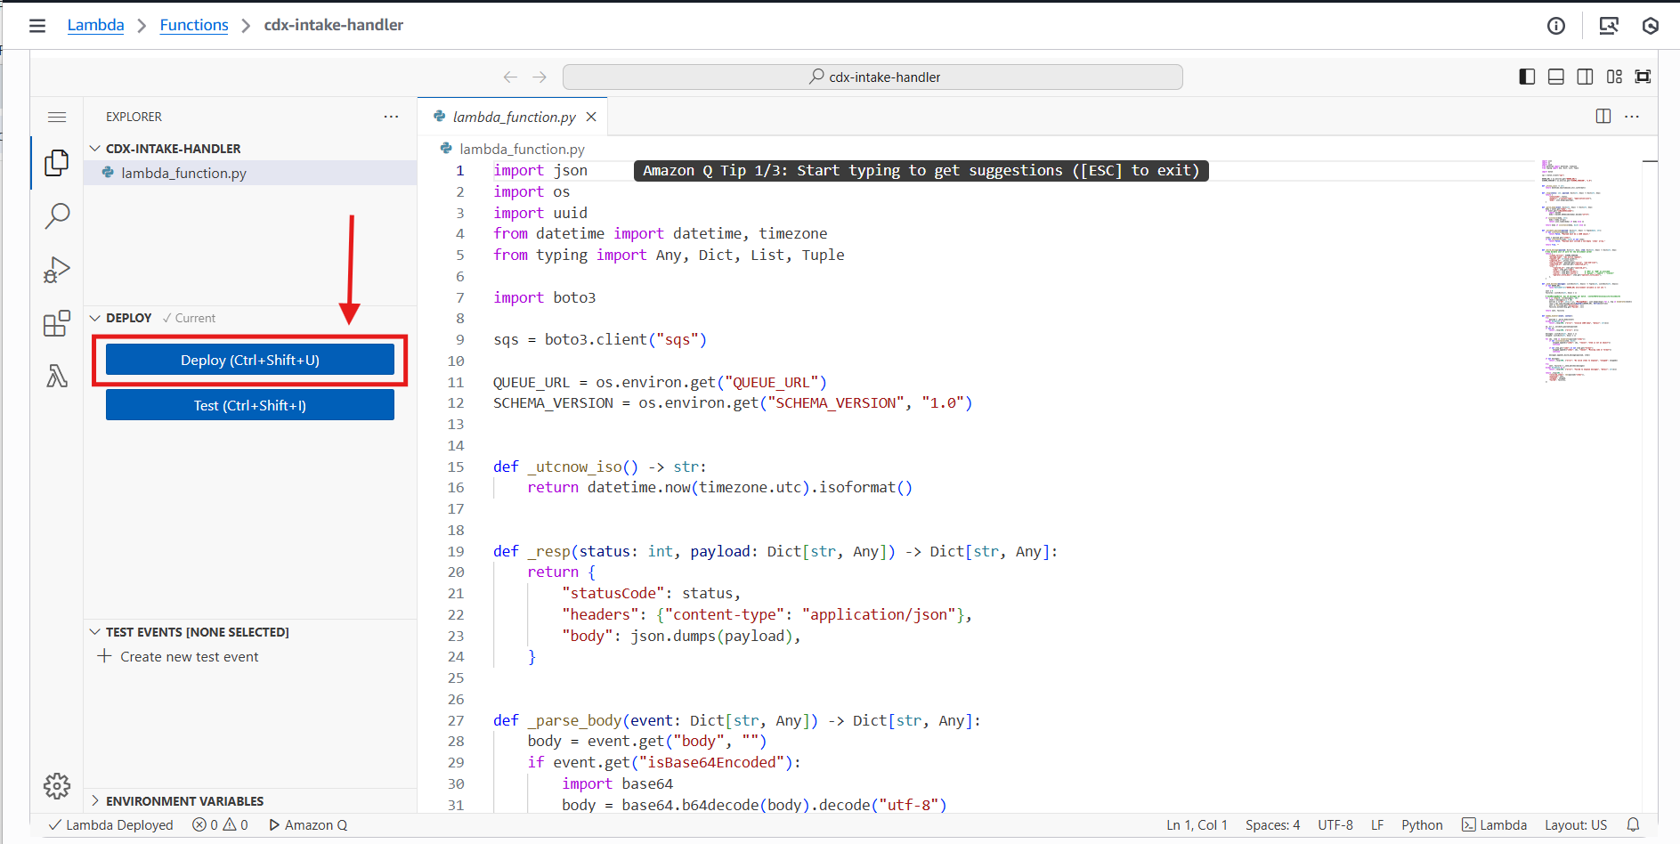The height and width of the screenshot is (844, 1680).
Task: Click the split editor right icon
Action: (x=1603, y=117)
